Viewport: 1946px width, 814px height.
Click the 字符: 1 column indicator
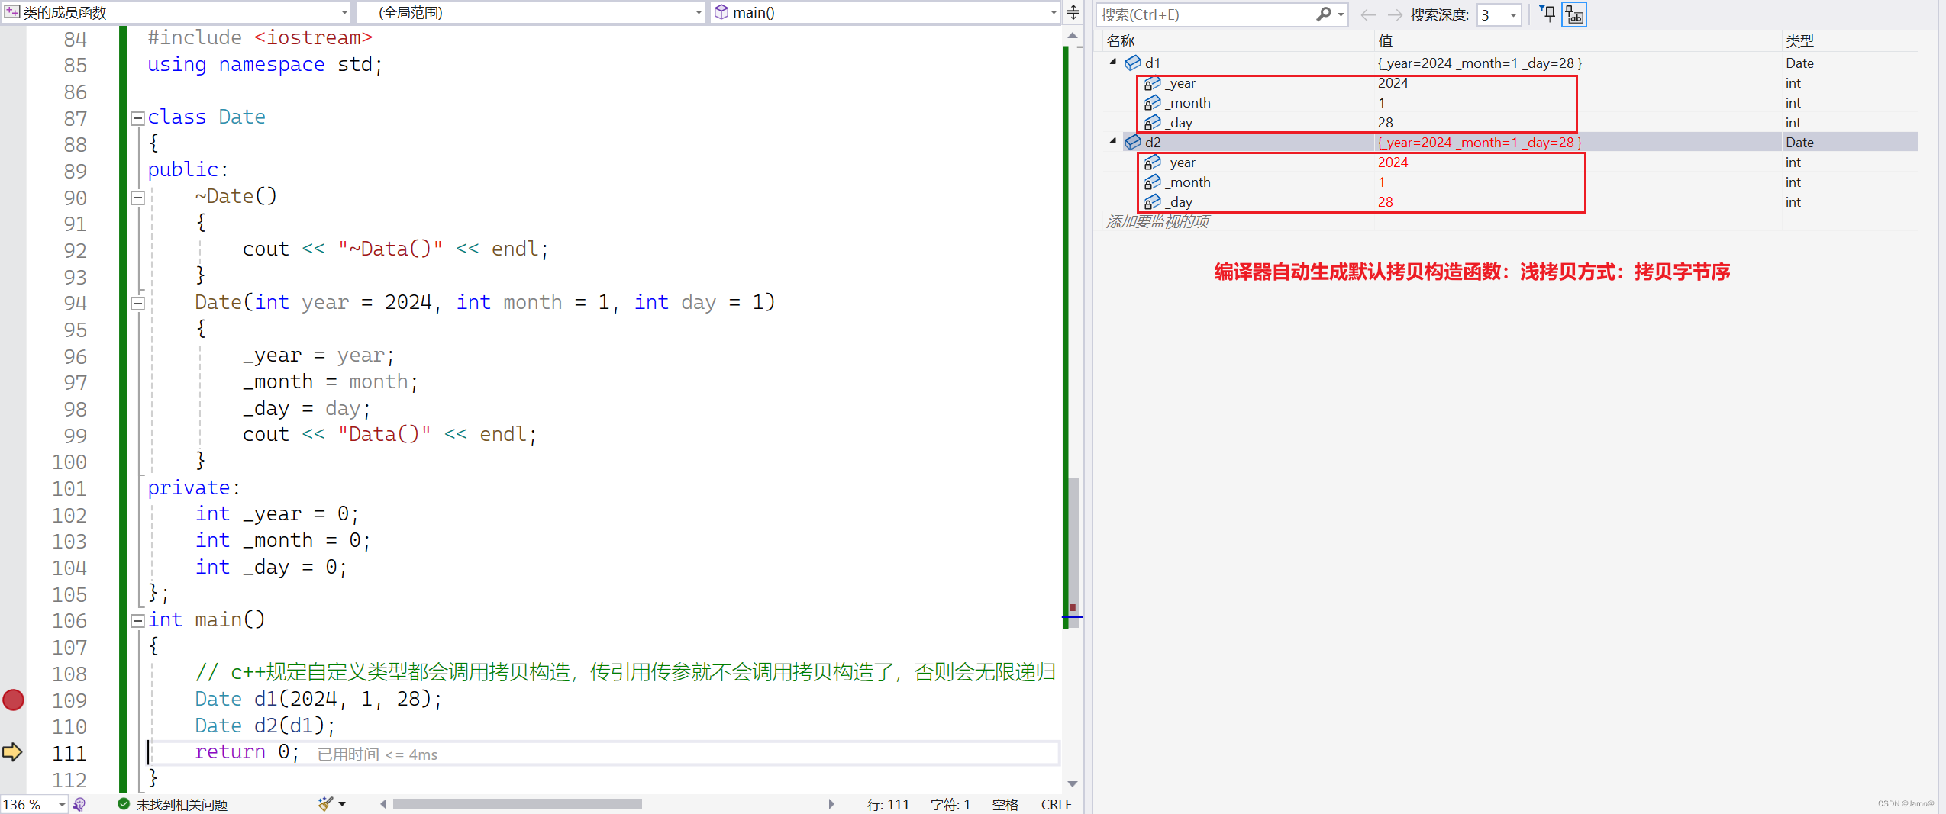click(950, 804)
